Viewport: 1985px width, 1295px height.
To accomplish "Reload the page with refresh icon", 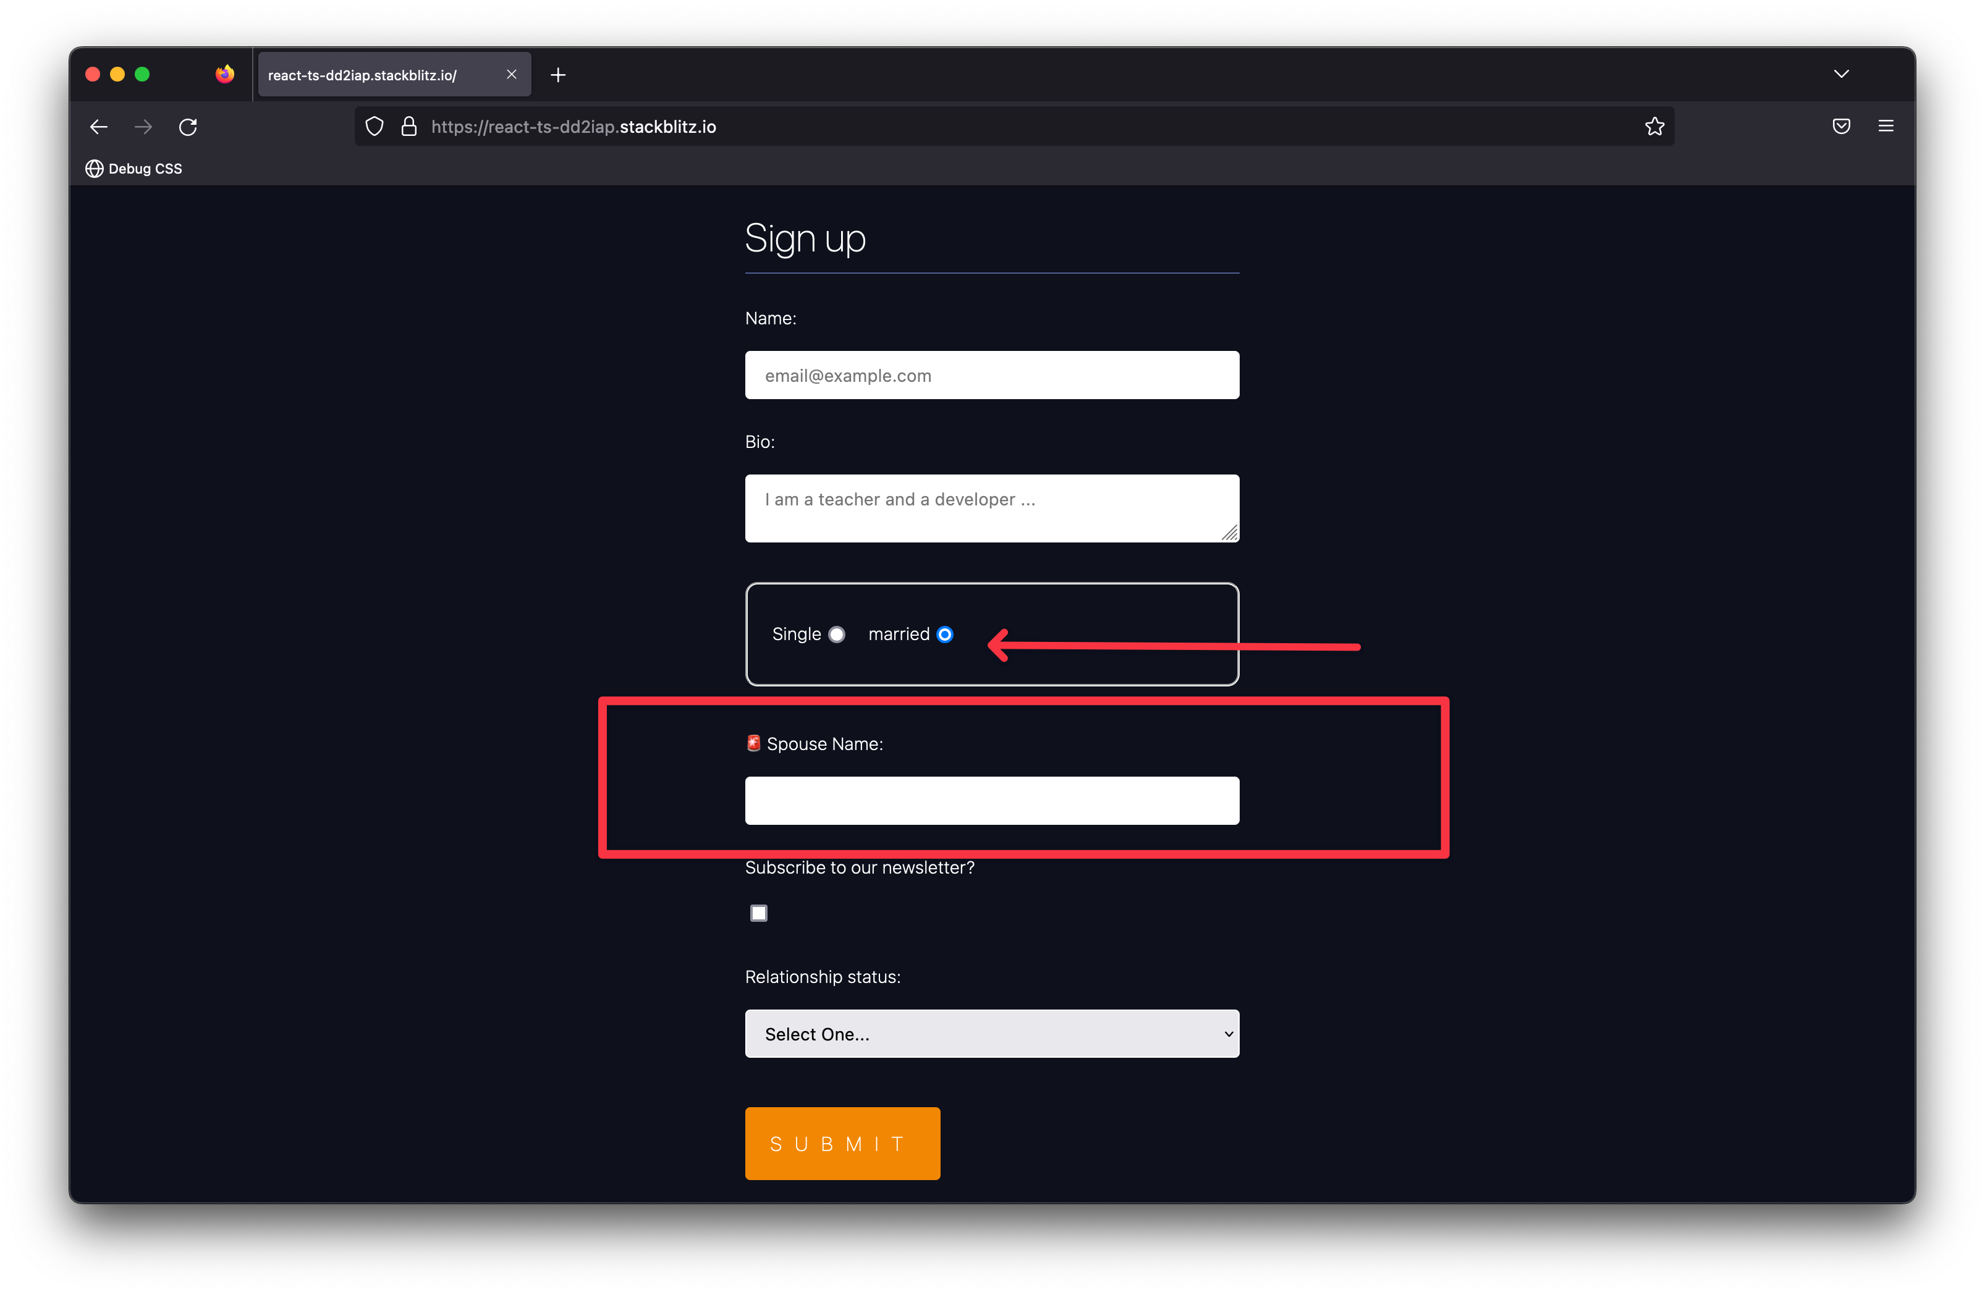I will (x=188, y=127).
